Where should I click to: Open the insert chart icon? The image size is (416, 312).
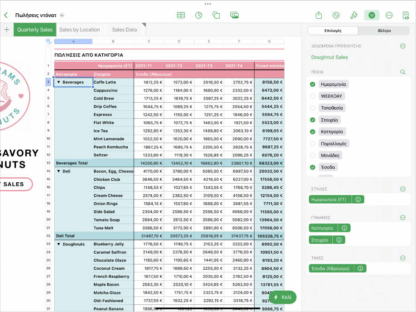pyautogui.click(x=198, y=15)
